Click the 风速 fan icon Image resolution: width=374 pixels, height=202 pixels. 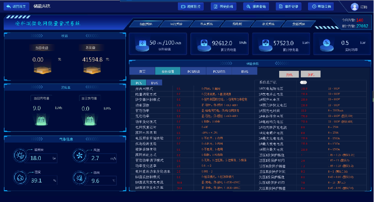point(79,156)
